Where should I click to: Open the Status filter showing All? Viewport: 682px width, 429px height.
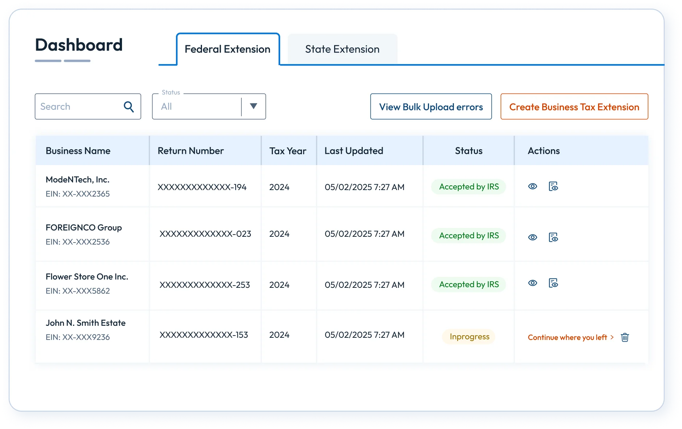(209, 106)
